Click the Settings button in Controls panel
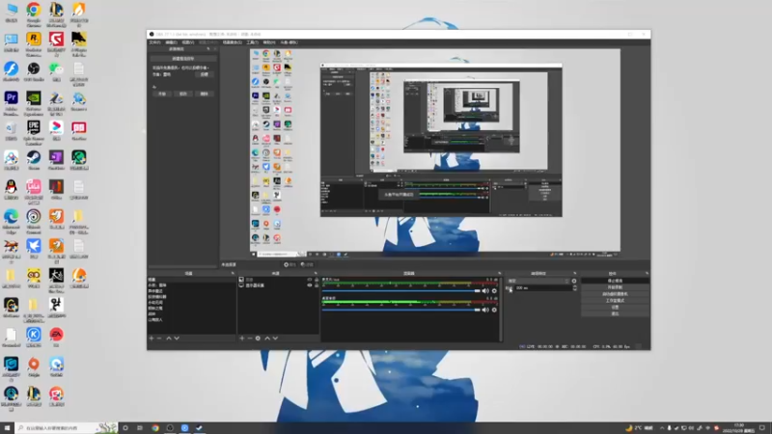The image size is (772, 434). (x=615, y=307)
